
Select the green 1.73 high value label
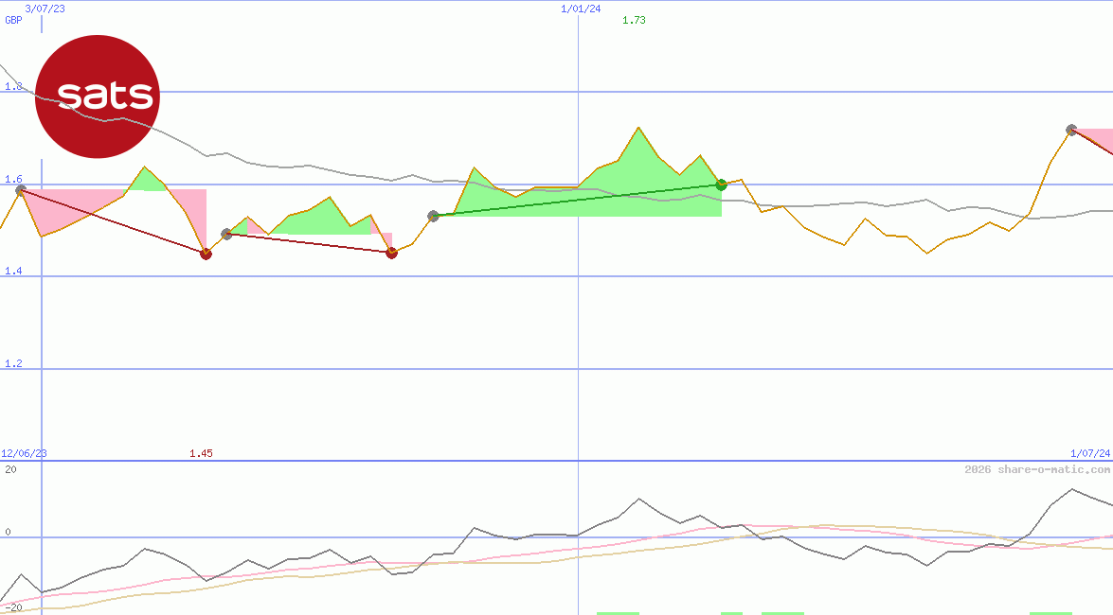point(634,21)
